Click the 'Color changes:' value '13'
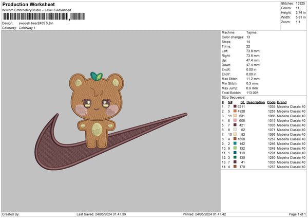This screenshot has width=308, height=218. tap(248, 37)
